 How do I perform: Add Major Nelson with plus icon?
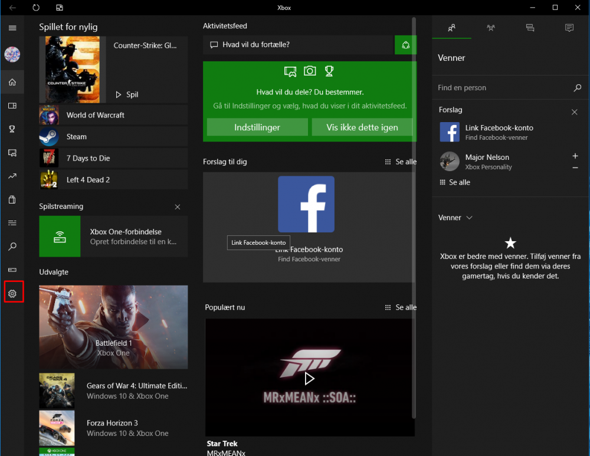coord(575,156)
